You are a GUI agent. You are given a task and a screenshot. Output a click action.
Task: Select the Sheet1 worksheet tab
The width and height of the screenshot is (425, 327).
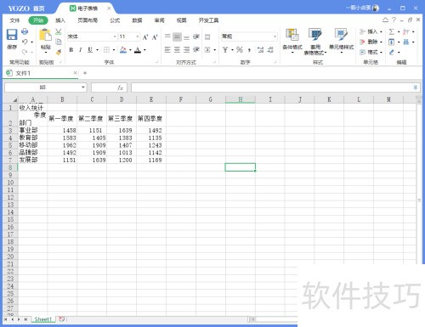tap(43, 319)
